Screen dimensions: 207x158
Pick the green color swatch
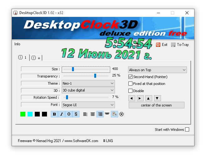pos(23,114)
